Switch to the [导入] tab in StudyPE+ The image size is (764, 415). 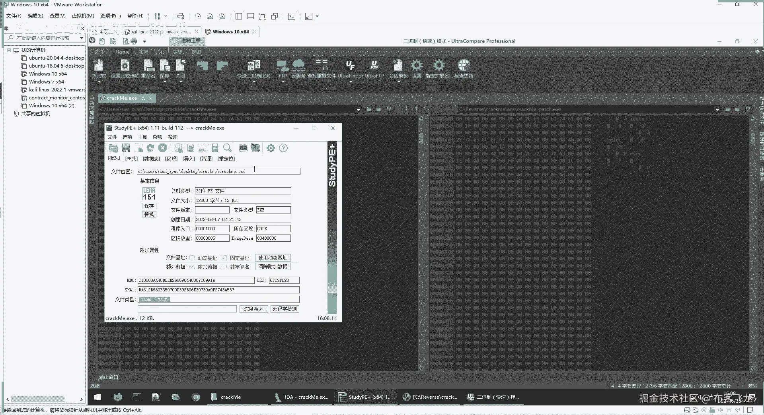[189, 159]
